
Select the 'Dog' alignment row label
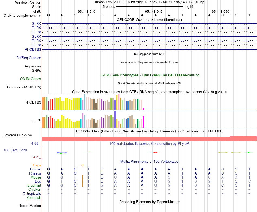click(38, 182)
